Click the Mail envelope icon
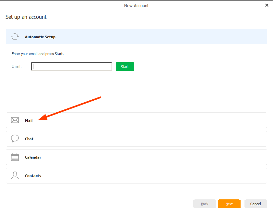The image size is (273, 212). (15, 120)
